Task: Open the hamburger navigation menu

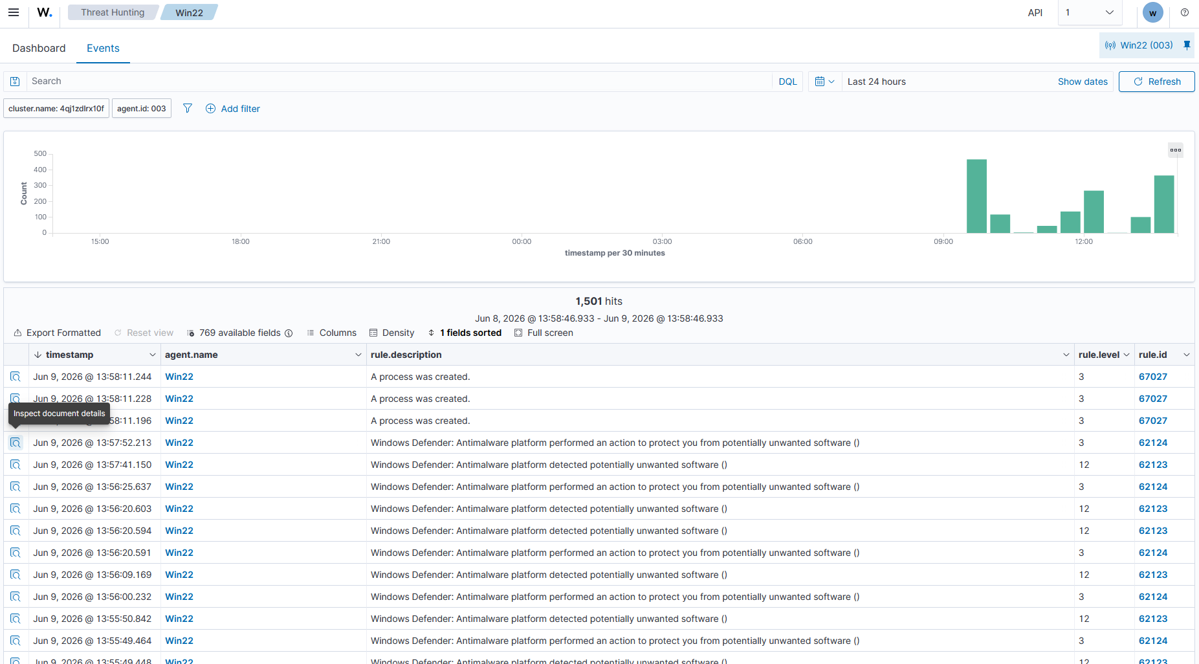Action: click(14, 12)
